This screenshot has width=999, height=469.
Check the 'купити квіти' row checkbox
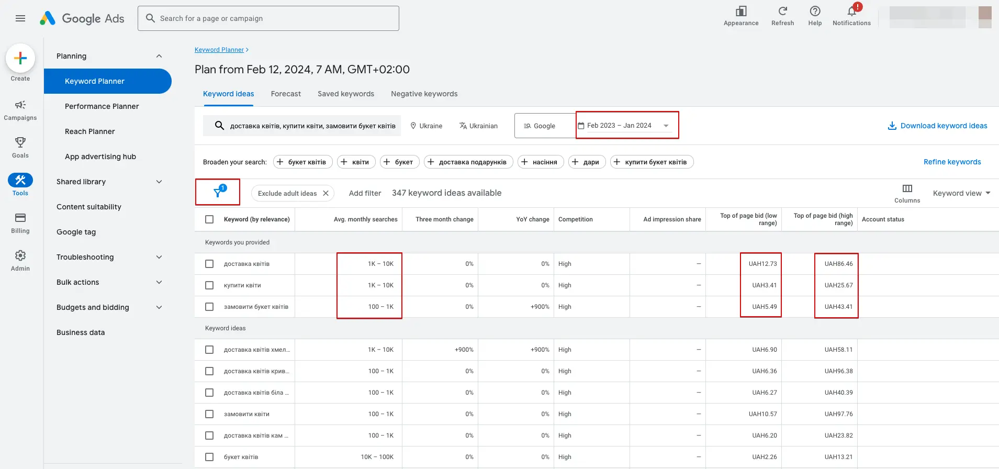209,285
